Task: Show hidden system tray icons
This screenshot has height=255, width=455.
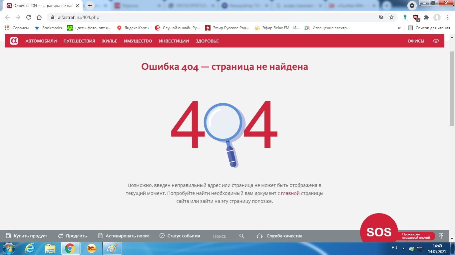Action: pyautogui.click(x=403, y=248)
